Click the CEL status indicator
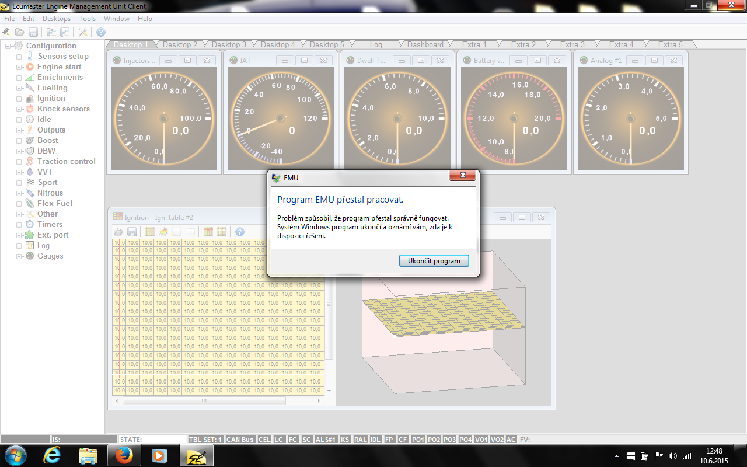 coord(264,440)
